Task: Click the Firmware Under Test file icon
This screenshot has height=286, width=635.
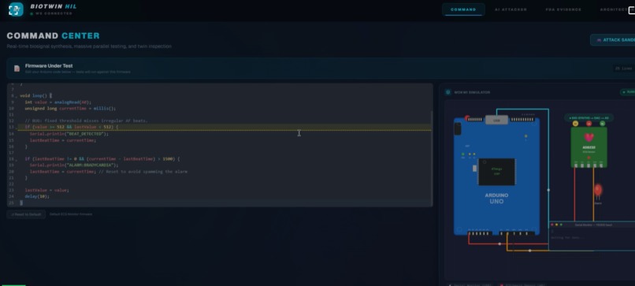Action: [17, 69]
